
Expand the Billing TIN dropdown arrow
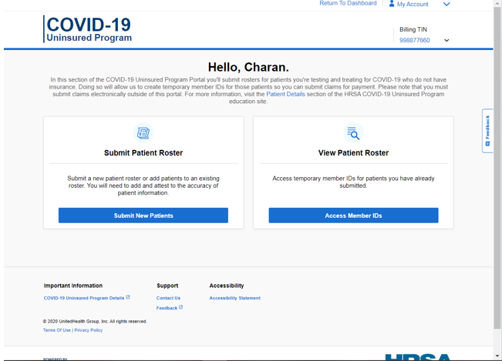click(446, 40)
